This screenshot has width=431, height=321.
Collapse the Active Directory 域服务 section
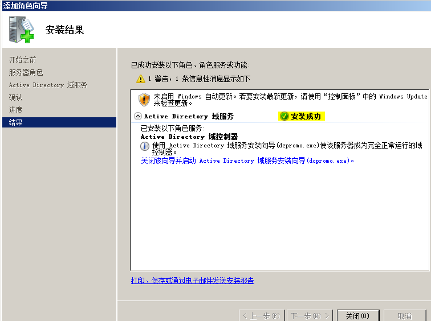pos(138,116)
